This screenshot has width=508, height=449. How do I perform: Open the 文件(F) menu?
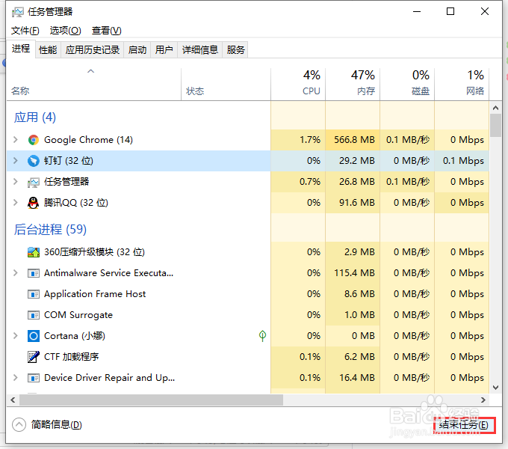pyautogui.click(x=25, y=31)
